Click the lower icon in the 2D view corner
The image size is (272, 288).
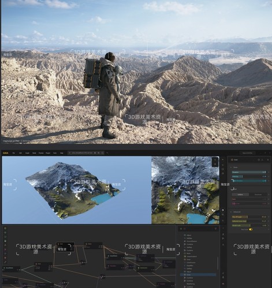point(215,164)
